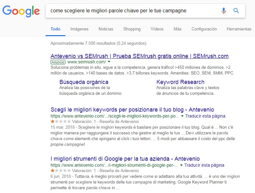
Task: Open Configuración search settings
Action: click(x=204, y=29)
